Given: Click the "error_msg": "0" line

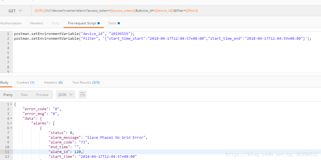Looking at the screenshot, I should (41, 114).
